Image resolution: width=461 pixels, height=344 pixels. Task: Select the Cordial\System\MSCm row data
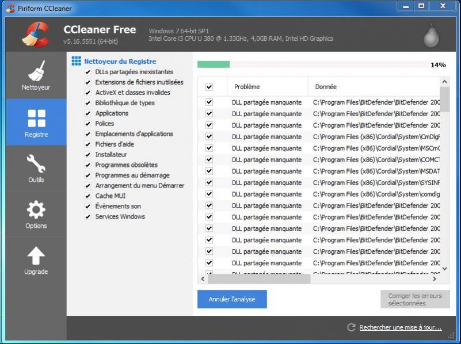(376, 148)
